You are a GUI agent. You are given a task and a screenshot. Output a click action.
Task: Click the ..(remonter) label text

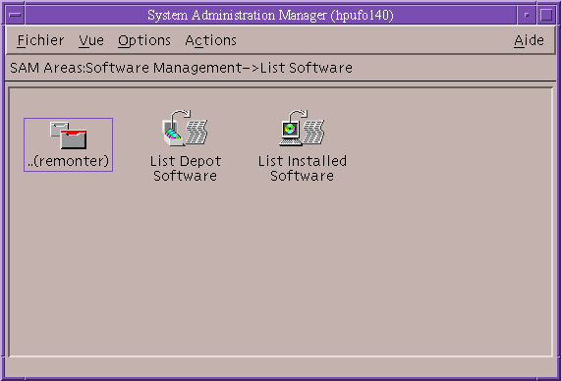pyautogui.click(x=69, y=161)
